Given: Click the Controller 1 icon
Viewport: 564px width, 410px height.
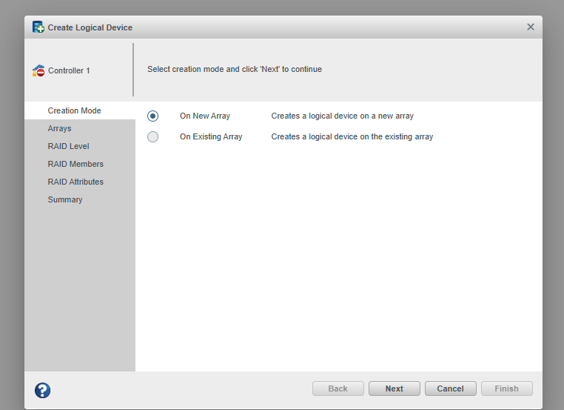Looking at the screenshot, I should click(38, 70).
